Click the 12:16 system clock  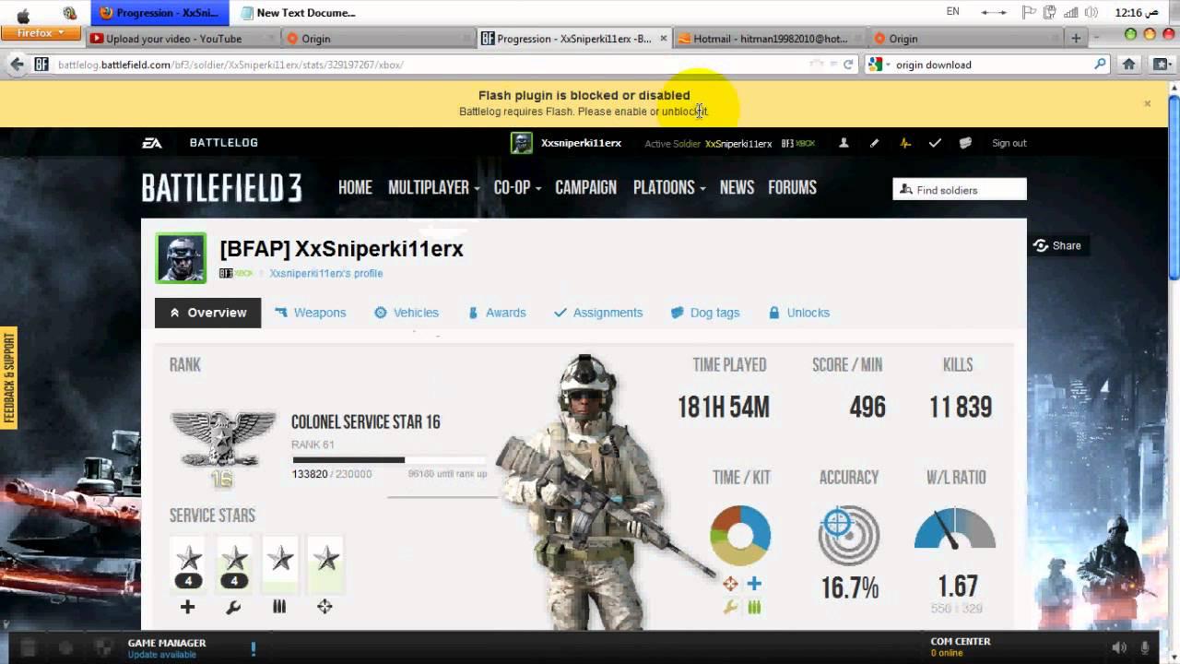1137,13
